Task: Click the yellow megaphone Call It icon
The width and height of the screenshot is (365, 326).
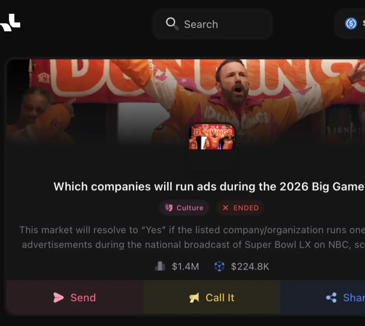Action: (x=194, y=298)
